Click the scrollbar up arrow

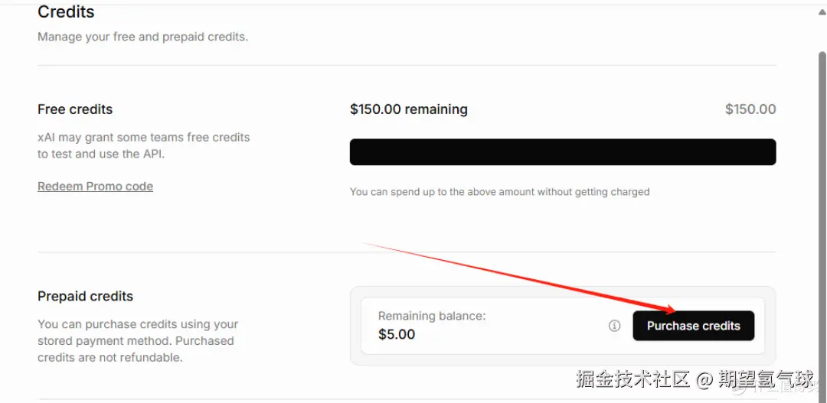click(822, 11)
